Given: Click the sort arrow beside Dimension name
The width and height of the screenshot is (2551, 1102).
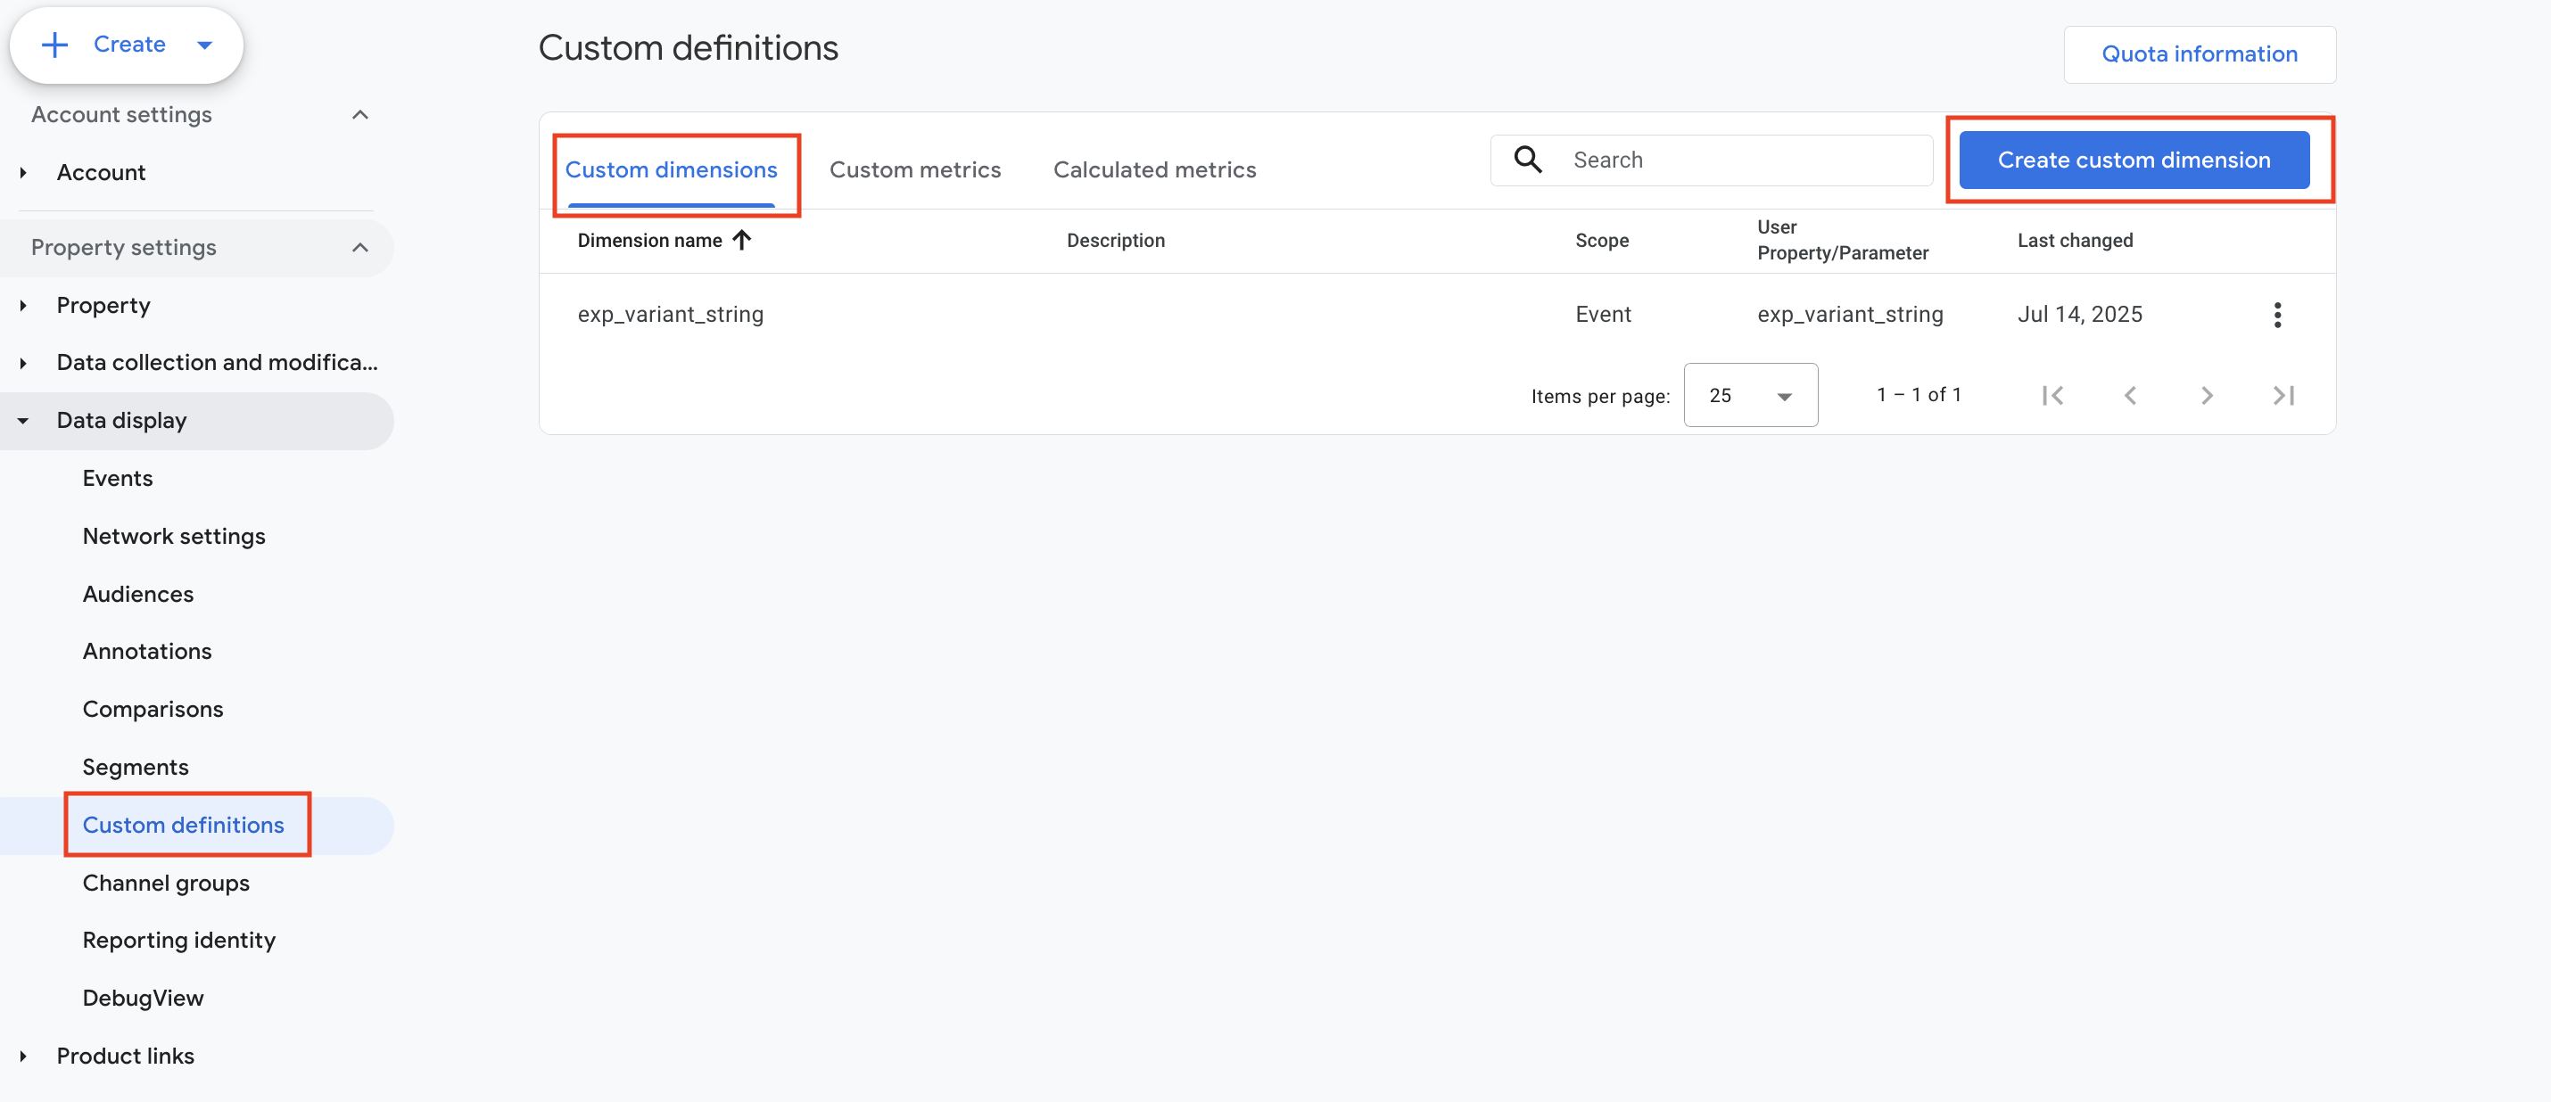Looking at the screenshot, I should [742, 240].
